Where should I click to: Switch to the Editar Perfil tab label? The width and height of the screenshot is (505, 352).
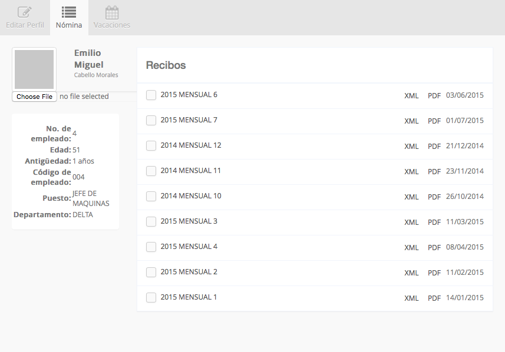pos(25,25)
